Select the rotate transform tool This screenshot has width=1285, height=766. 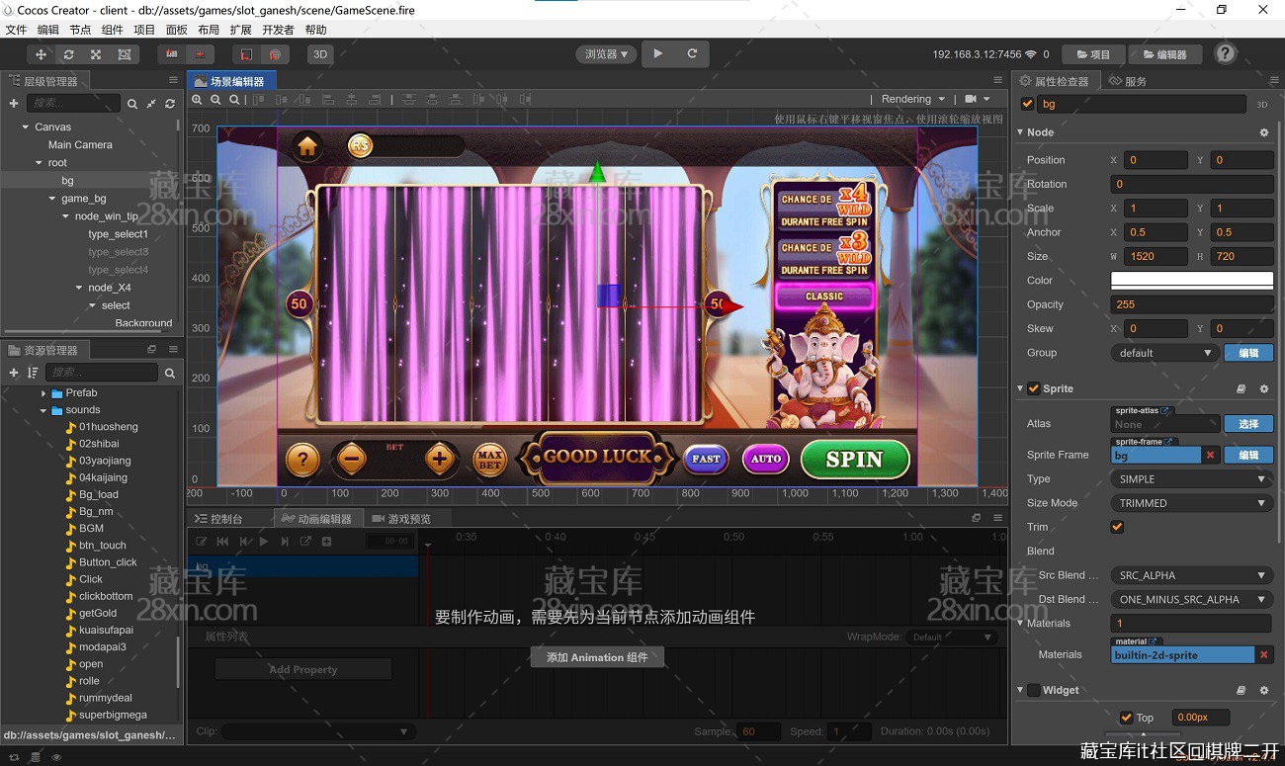coord(68,54)
